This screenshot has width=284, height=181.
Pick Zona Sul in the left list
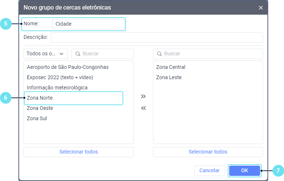(x=37, y=118)
